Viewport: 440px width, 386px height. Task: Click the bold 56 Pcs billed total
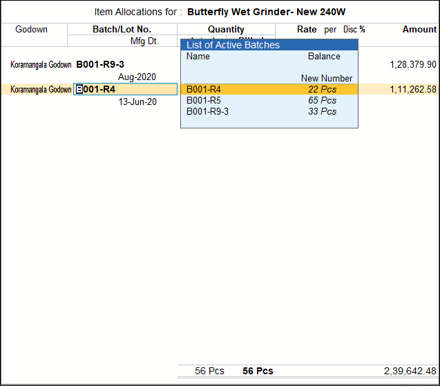pos(258,371)
